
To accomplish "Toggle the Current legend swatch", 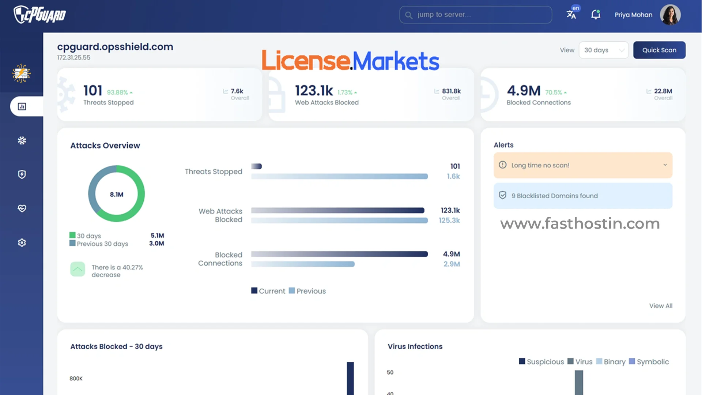I will click(254, 291).
